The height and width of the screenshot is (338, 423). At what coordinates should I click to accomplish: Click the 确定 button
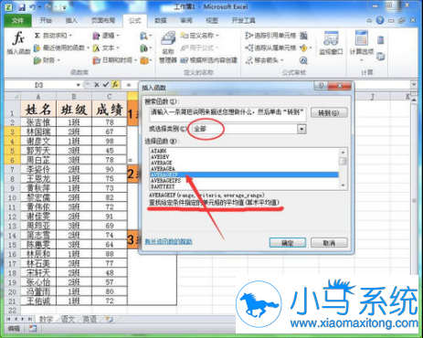pyautogui.click(x=288, y=243)
